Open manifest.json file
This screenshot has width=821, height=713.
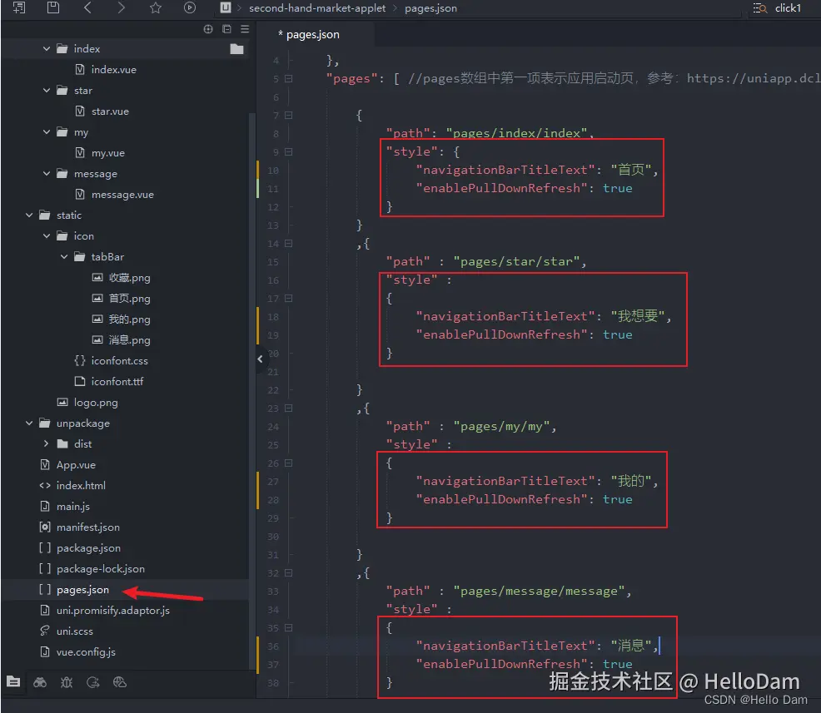87,527
